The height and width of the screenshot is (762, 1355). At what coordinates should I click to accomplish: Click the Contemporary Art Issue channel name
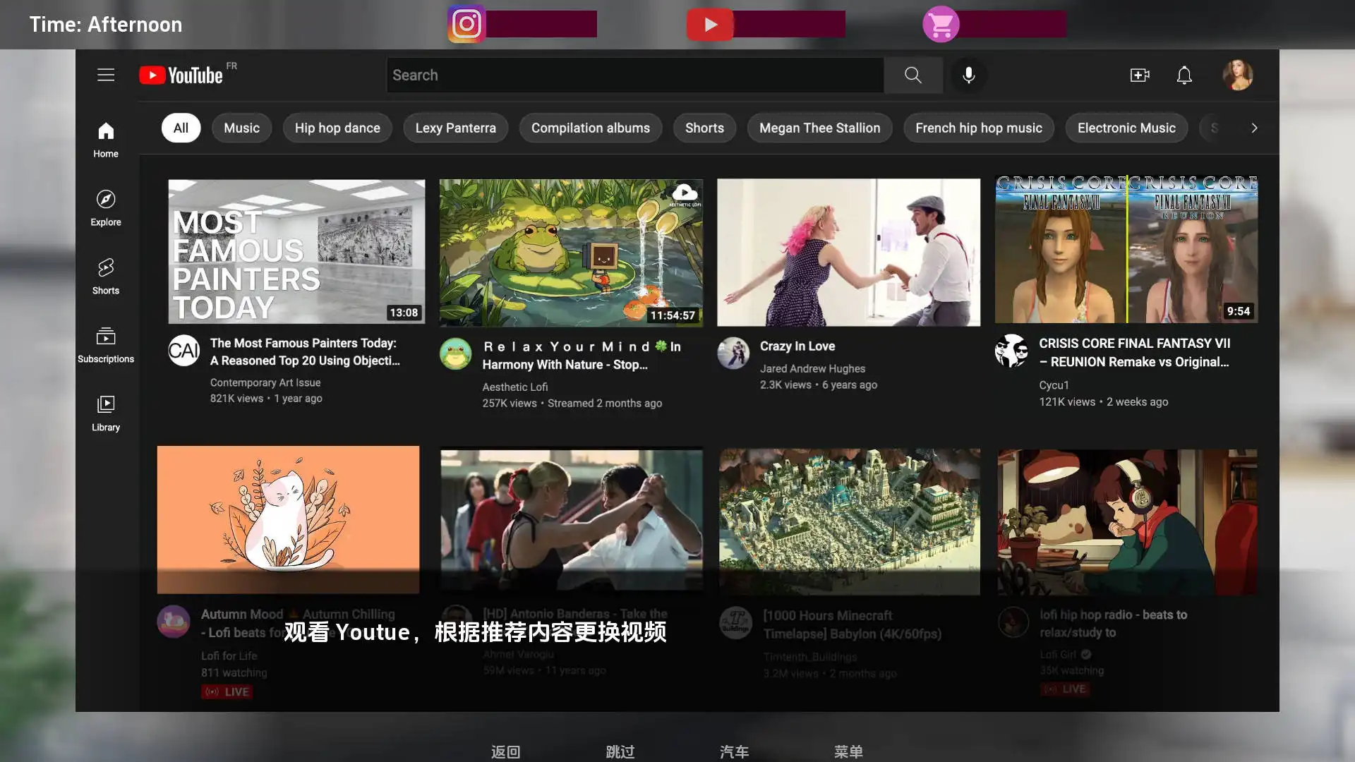pyautogui.click(x=265, y=382)
